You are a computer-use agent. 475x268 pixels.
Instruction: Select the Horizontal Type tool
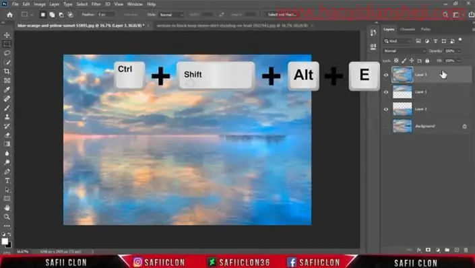coord(7,180)
